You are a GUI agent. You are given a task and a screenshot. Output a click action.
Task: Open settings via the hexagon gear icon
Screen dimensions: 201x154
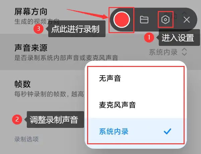click(165, 20)
